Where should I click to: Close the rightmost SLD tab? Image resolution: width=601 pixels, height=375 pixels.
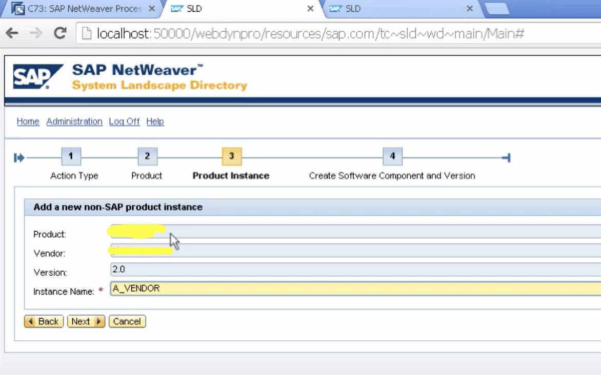point(470,8)
